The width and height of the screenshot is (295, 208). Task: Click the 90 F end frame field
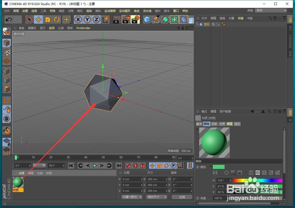[56, 166]
